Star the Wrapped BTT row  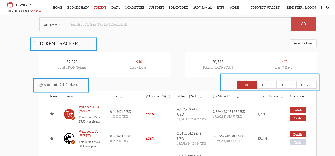52,138
